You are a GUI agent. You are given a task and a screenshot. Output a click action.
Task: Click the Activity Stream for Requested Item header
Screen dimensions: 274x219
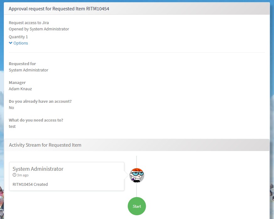click(x=45, y=145)
